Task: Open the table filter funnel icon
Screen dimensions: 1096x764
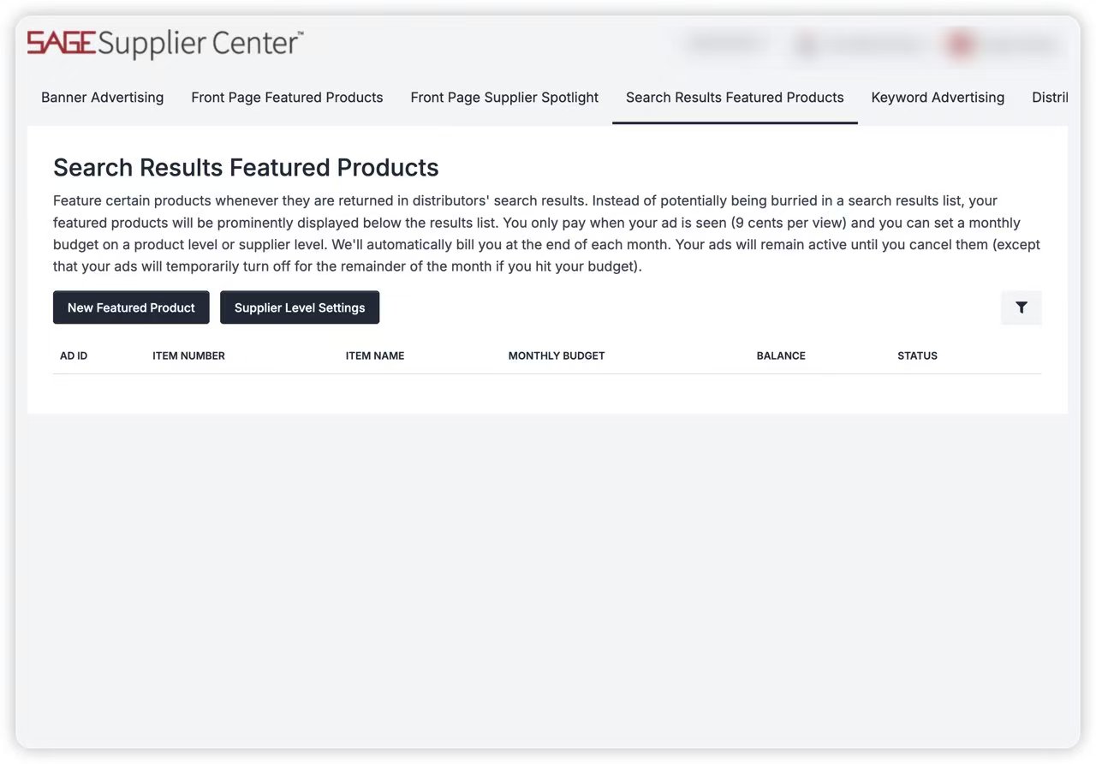Action: tap(1021, 308)
